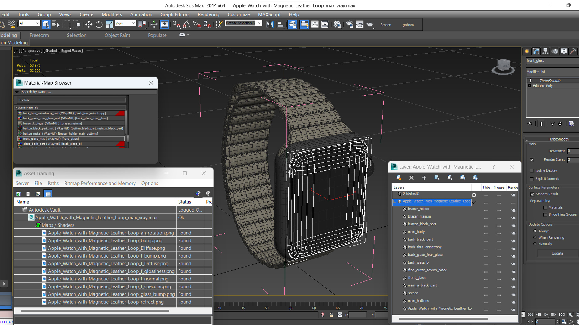Enable the Explicit Normals checkbox
579x325 pixels.
532,179
